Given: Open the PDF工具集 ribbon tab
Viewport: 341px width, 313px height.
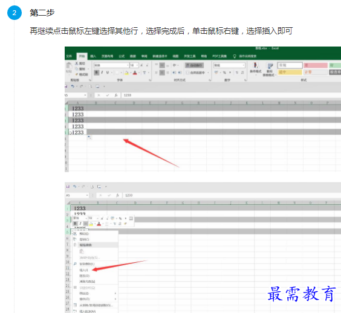Looking at the screenshot, I should (x=219, y=56).
